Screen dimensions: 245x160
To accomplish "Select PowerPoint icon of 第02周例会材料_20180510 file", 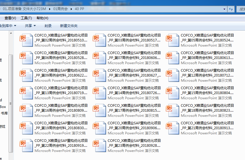I will click(x=26, y=40).
